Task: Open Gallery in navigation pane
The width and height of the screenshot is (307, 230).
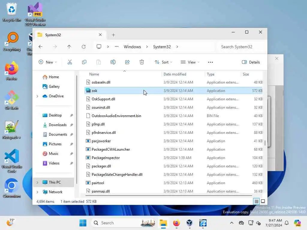Action: click(51, 87)
